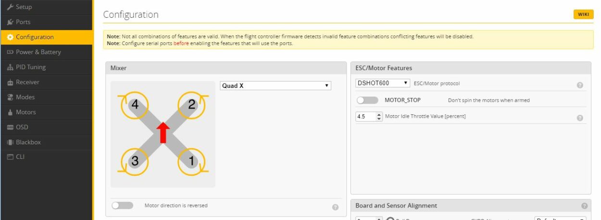The height and width of the screenshot is (220, 601).
Task: Click the Receiver icon in sidebar
Action: click(x=10, y=82)
